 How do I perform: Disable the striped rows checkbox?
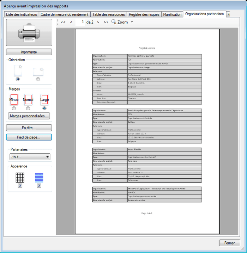tap(39, 186)
